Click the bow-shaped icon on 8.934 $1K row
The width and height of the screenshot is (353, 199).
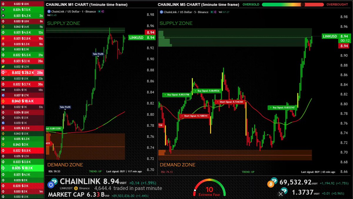coord(3,90)
